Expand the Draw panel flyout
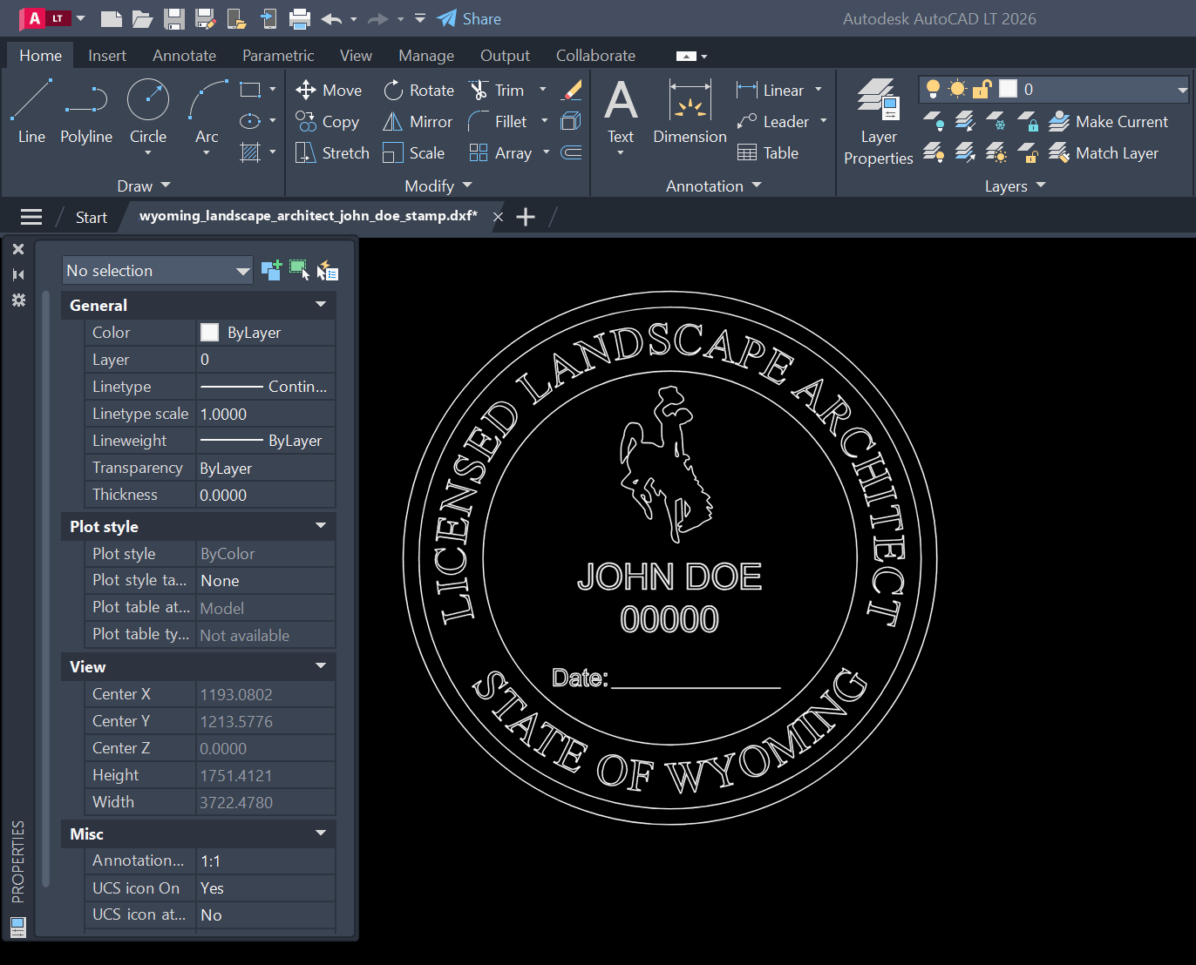The image size is (1196, 965). coord(144,186)
